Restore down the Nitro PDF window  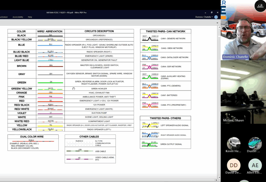[211, 12]
